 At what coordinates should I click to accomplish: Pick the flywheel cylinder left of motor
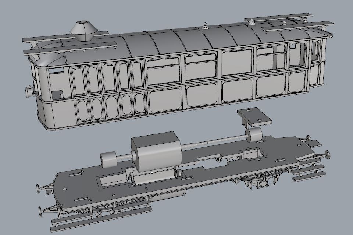click(x=108, y=159)
